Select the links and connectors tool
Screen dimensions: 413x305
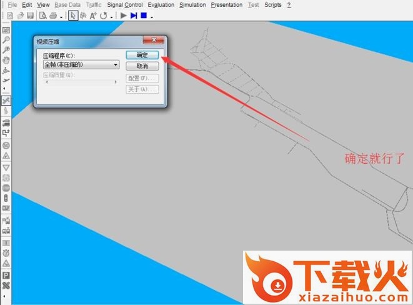pyautogui.click(x=6, y=101)
